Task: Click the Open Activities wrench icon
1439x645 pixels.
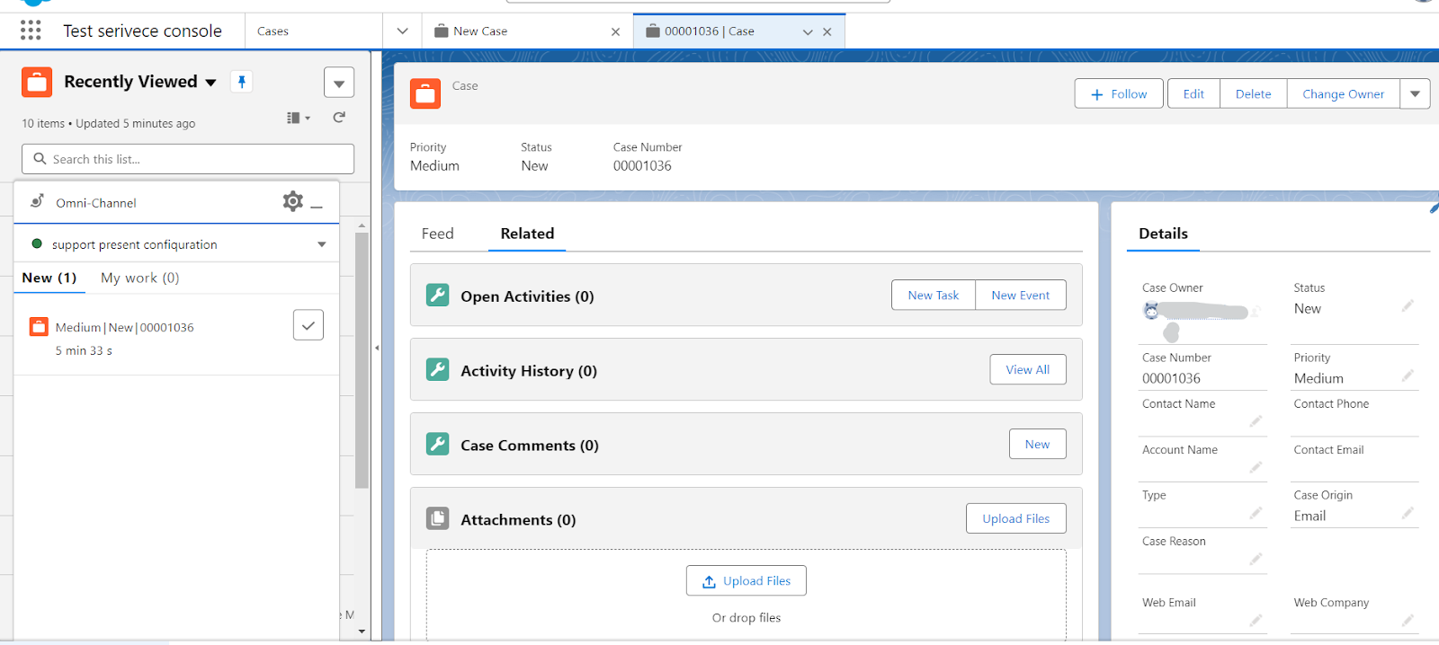Action: [437, 295]
